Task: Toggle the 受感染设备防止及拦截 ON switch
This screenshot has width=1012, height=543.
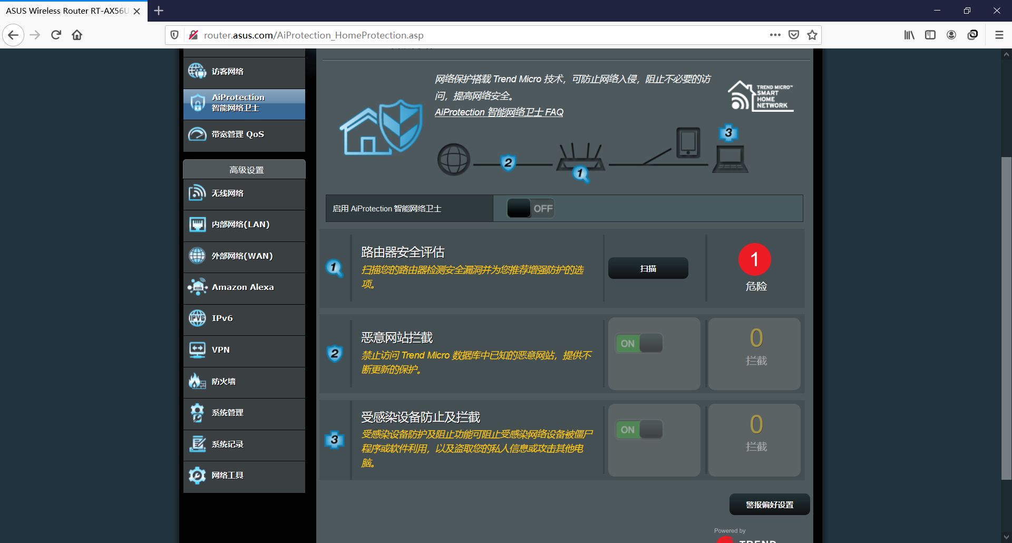Action: (x=639, y=430)
